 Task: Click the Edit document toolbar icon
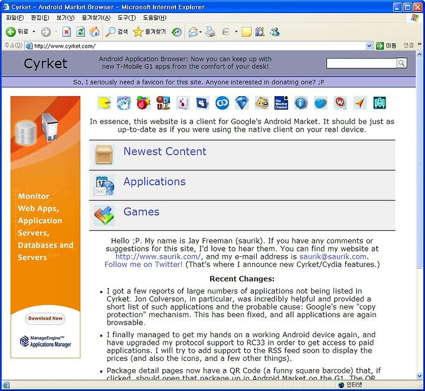pos(225,32)
